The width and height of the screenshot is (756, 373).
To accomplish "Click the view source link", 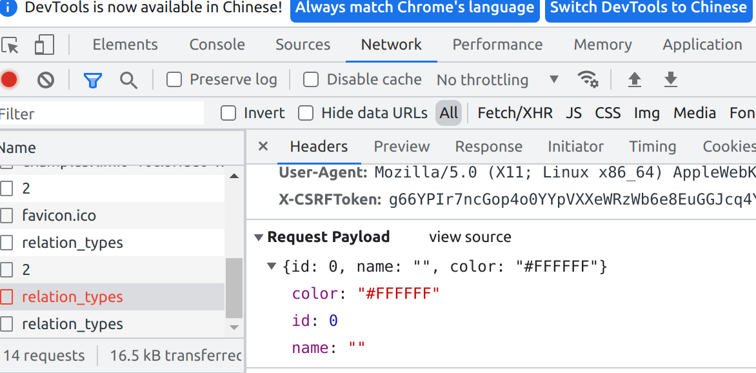I will pos(470,237).
